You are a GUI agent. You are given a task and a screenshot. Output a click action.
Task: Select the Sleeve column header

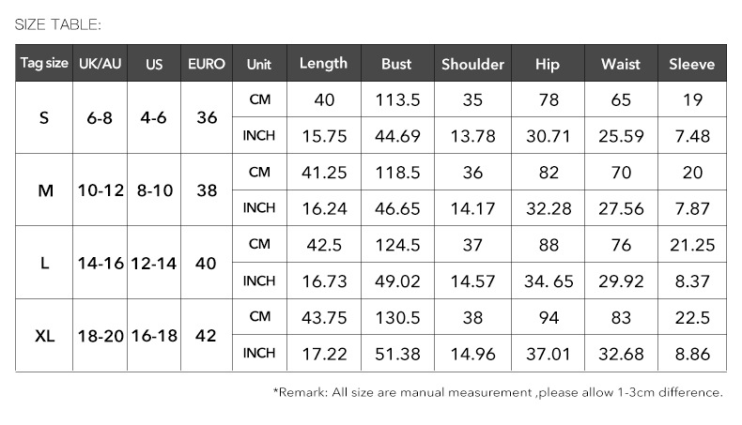coord(691,65)
